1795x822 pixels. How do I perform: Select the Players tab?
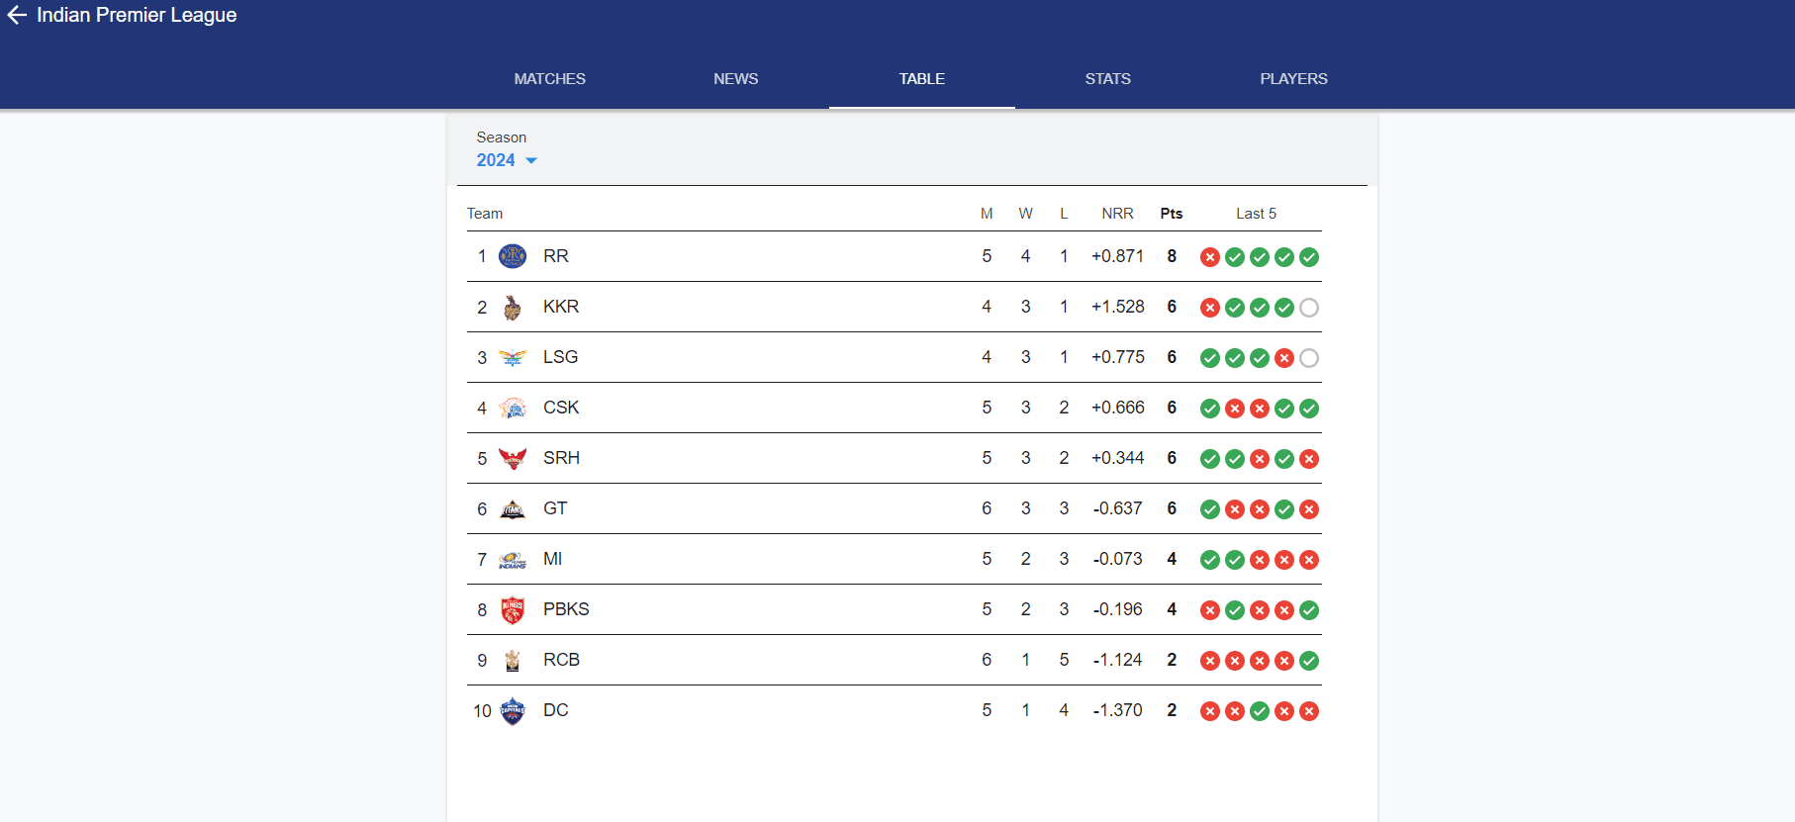point(1293,79)
